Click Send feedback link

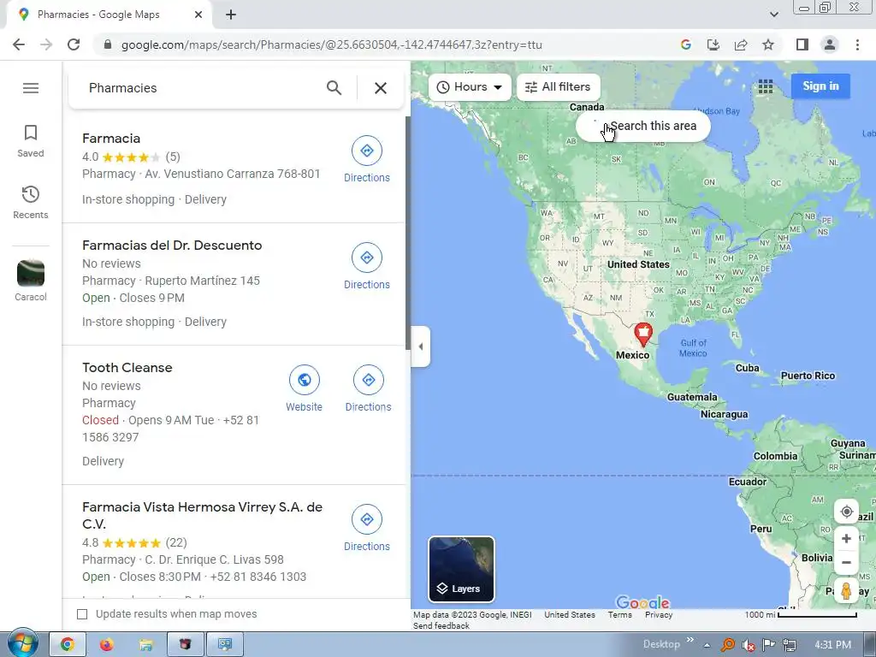441,625
